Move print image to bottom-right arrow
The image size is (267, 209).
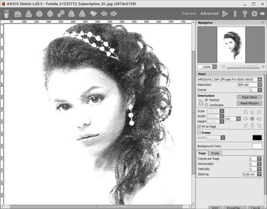coord(259,125)
